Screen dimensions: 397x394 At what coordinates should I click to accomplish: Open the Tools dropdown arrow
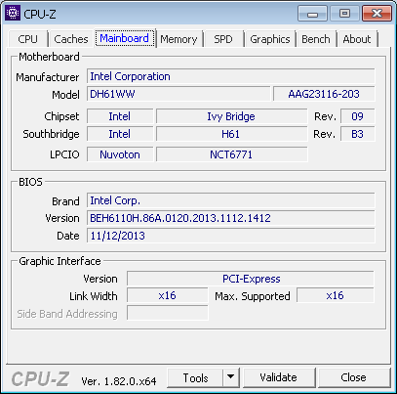[231, 377]
